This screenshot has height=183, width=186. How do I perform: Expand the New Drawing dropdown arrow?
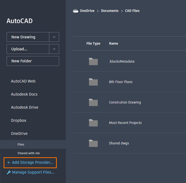54,37
